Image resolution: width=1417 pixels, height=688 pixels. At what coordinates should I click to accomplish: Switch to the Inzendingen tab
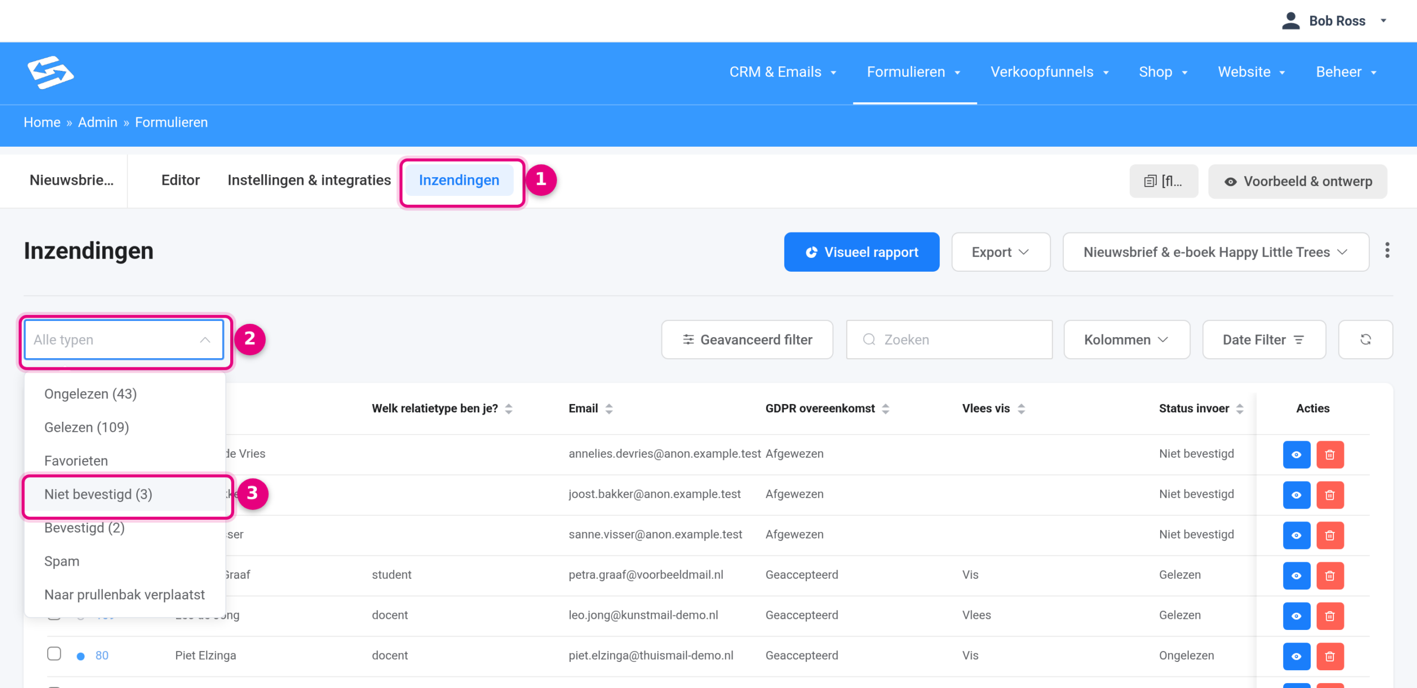(459, 180)
